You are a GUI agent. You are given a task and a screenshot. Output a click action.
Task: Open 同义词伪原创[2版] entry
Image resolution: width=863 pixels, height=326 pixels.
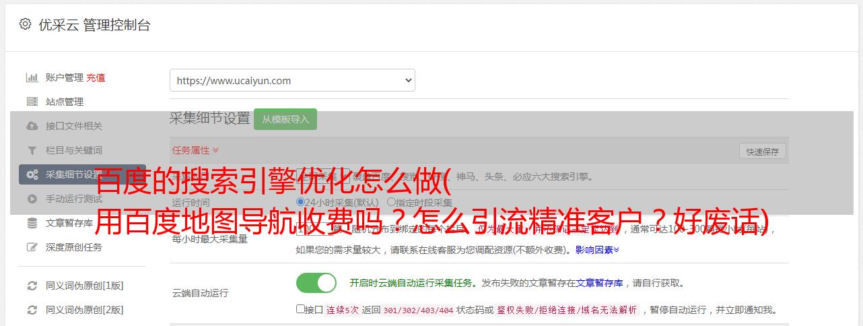pyautogui.click(x=85, y=310)
